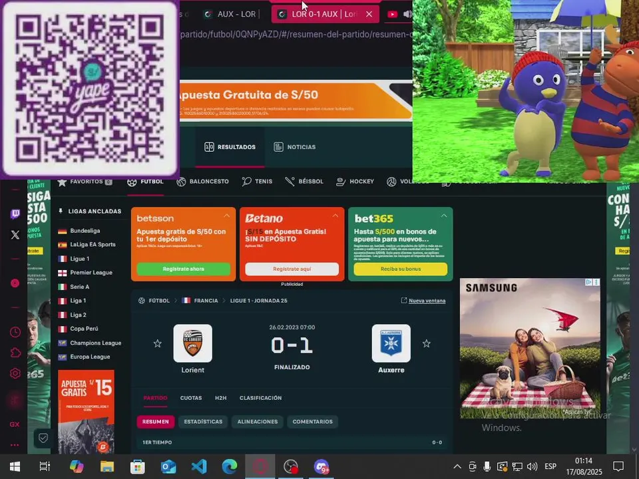Open Visual Studio Code from the taskbar
639x479 pixels.
[x=199, y=466]
